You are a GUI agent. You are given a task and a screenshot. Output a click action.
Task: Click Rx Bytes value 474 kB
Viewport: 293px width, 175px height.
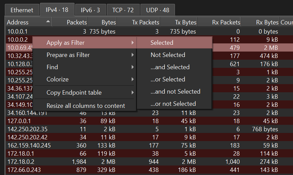(269, 56)
